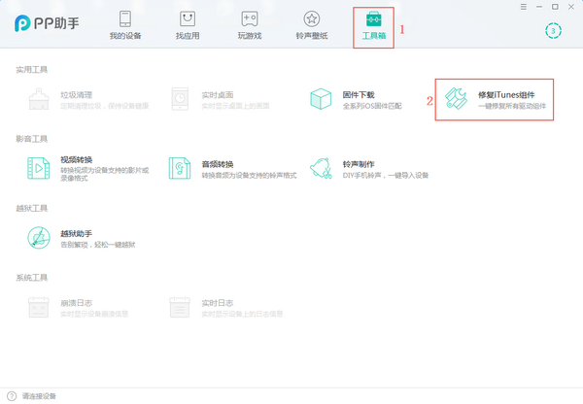583x404 pixels.
Task: Open 实时日志 realtime log icon
Action: click(x=180, y=308)
